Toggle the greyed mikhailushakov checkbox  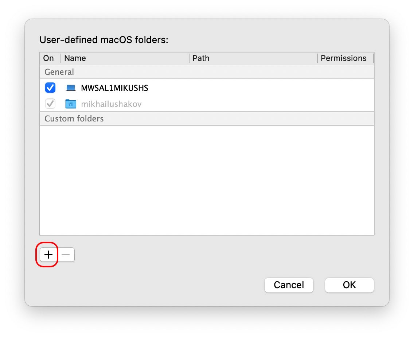tap(50, 104)
